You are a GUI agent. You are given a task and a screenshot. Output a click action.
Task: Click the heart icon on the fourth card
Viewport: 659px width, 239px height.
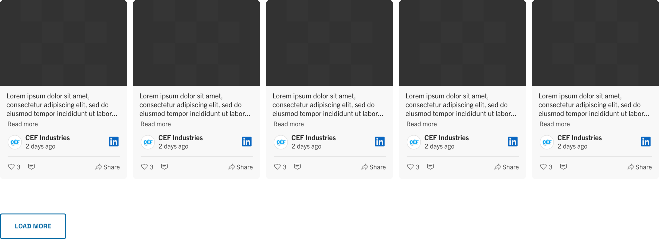(410, 167)
